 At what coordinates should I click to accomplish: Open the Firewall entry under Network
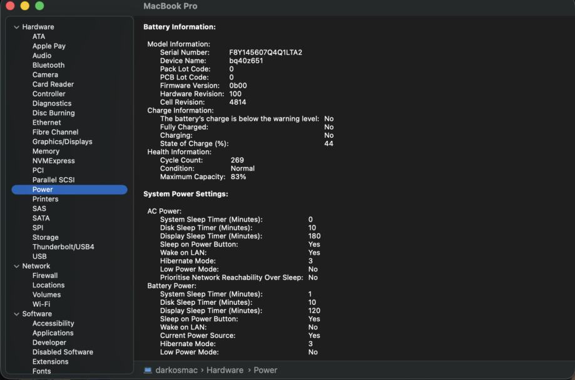45,275
